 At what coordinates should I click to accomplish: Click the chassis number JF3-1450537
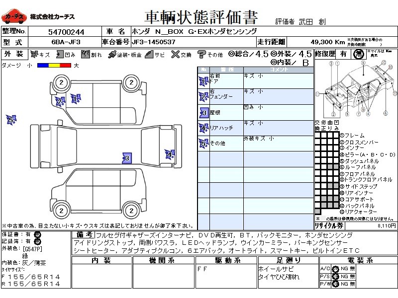(153, 42)
